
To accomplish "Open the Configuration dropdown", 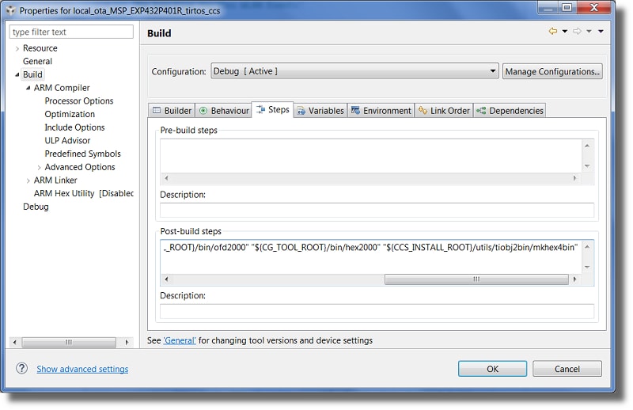I will click(x=354, y=71).
